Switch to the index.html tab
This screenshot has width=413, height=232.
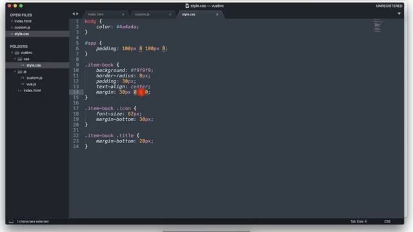pyautogui.click(x=105, y=14)
